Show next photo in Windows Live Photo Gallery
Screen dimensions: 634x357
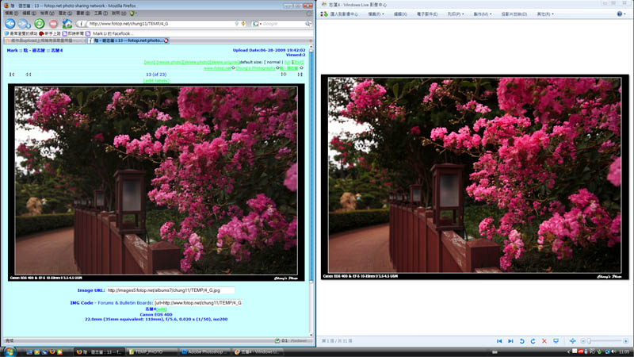[x=510, y=341]
